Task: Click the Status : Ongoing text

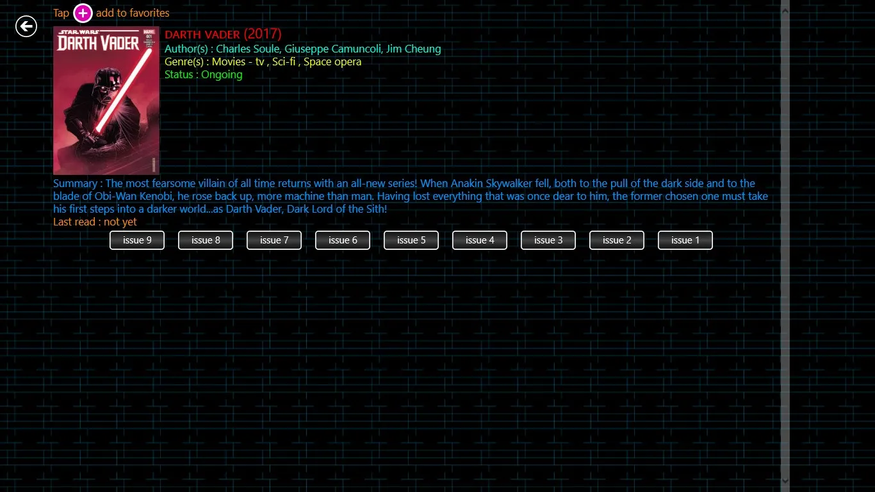Action: [204, 74]
